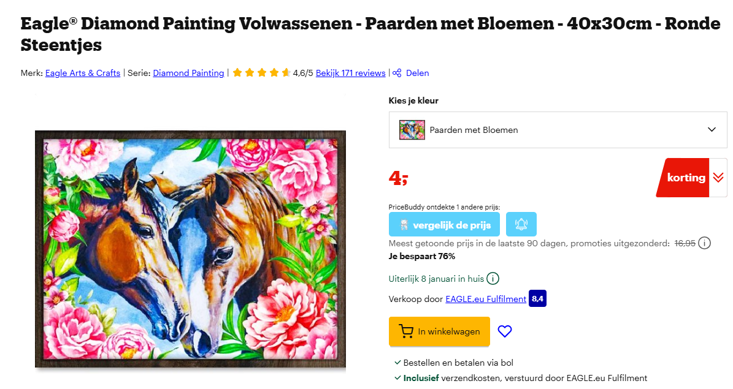Screen dimensions: 733x389
Task: Open the Paarden met Bloemen color dropdown
Action: click(557, 129)
